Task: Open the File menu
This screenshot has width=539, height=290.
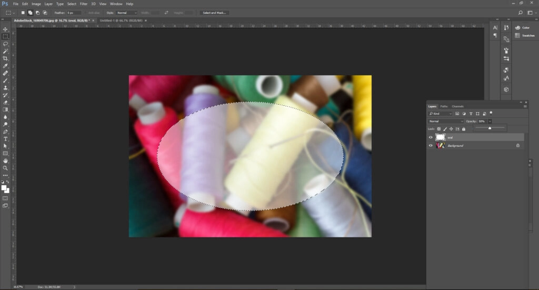Action: (x=15, y=4)
